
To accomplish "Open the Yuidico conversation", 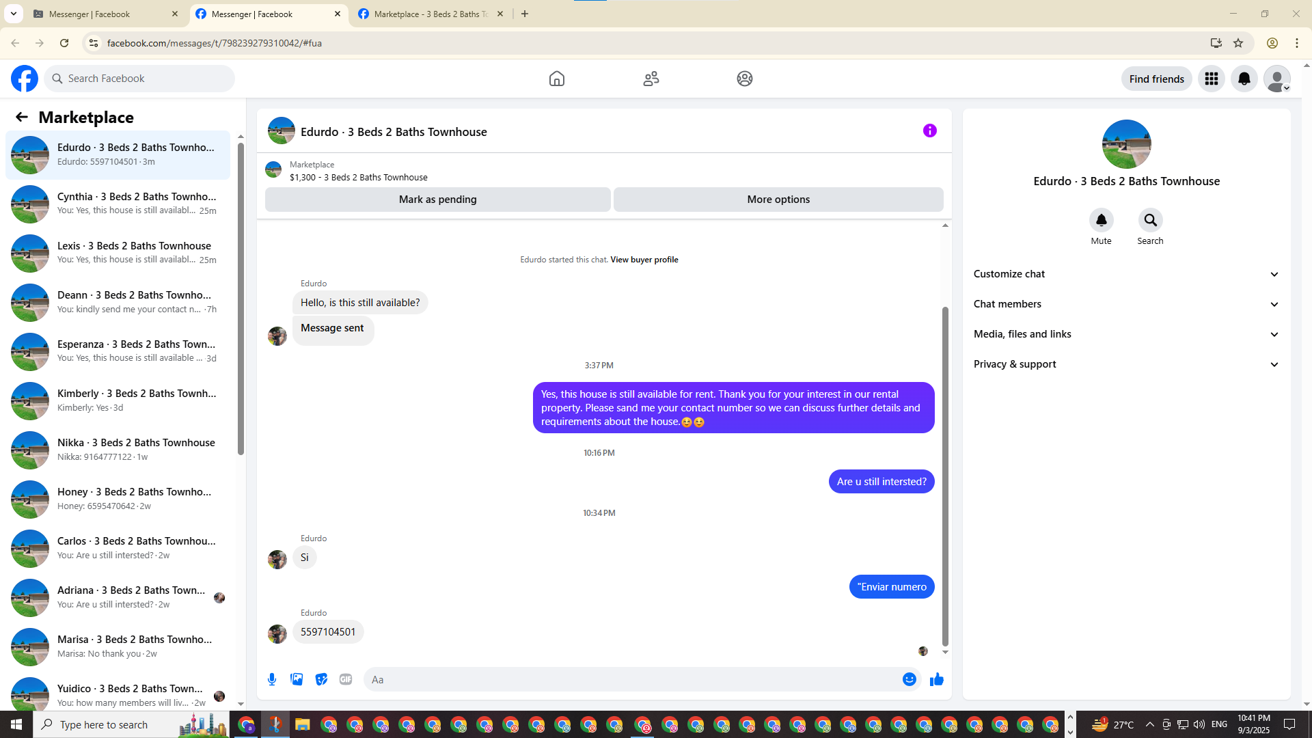I will [x=118, y=693].
